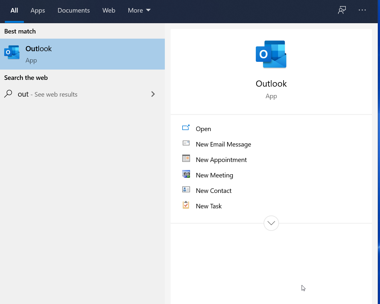This screenshot has width=380, height=304.
Task: Click Open to launch Outlook
Action: coord(203,129)
